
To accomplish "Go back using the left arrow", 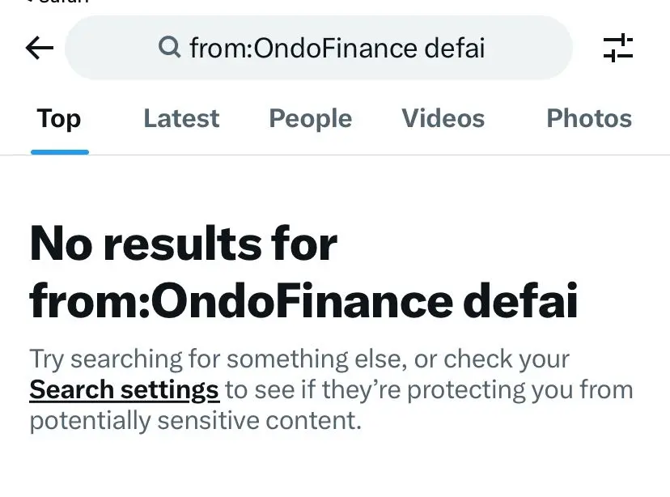I will point(40,48).
